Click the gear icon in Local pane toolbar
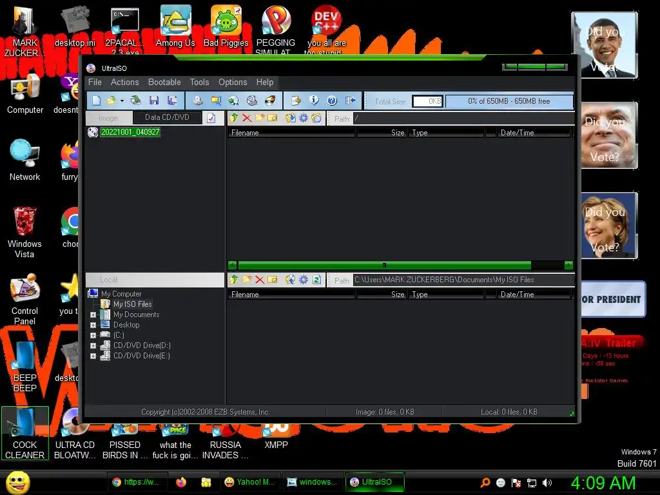This screenshot has width=660, height=495. (303, 280)
